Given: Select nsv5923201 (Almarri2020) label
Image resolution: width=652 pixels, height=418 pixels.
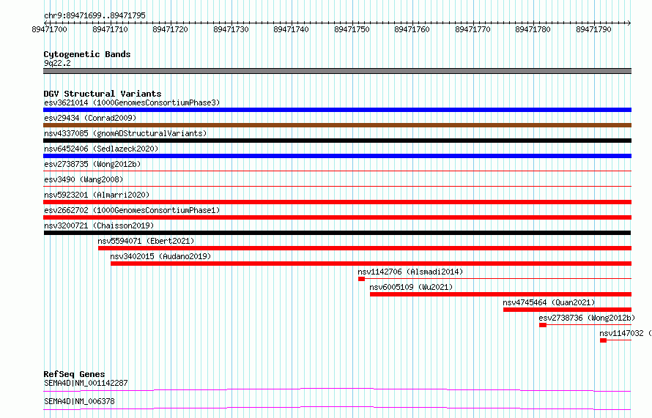Looking at the screenshot, I should coord(97,195).
